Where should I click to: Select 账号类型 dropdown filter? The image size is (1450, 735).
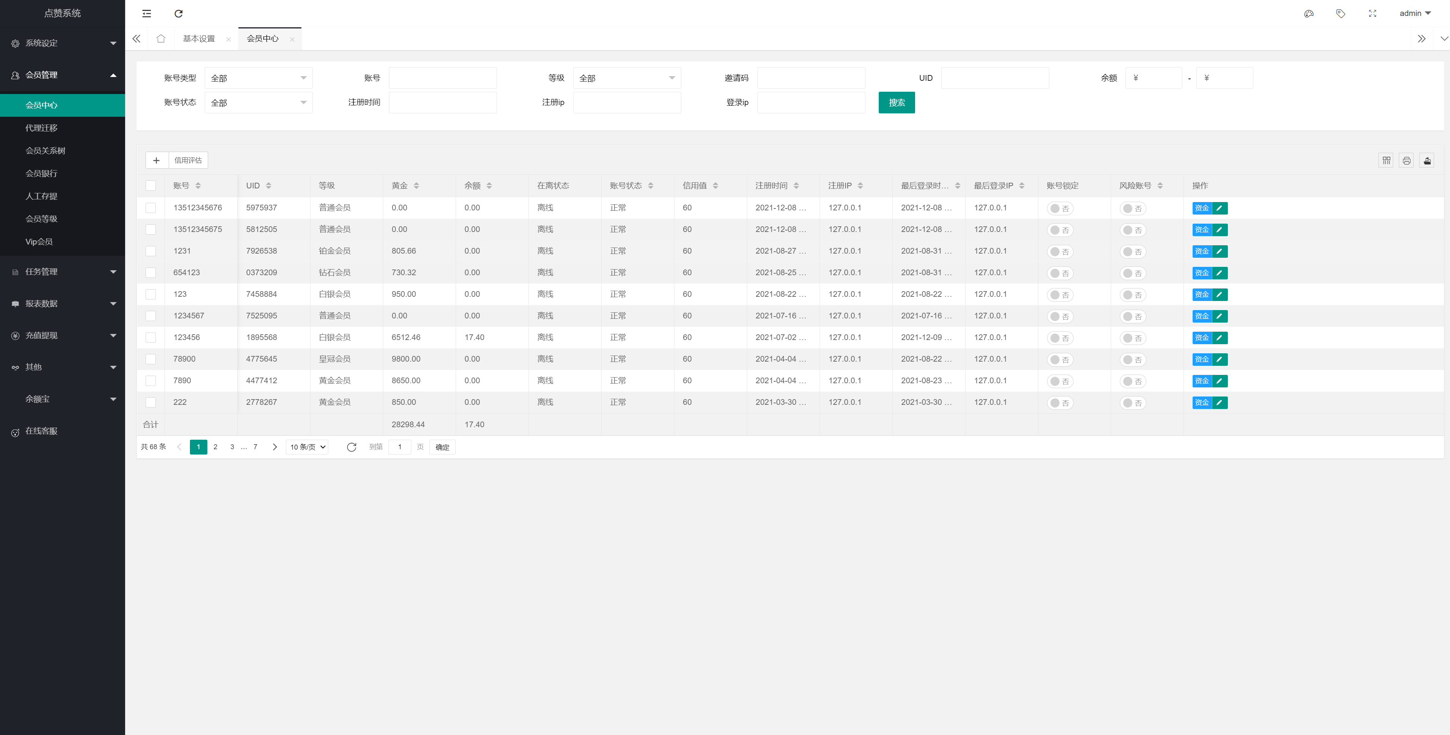[259, 78]
